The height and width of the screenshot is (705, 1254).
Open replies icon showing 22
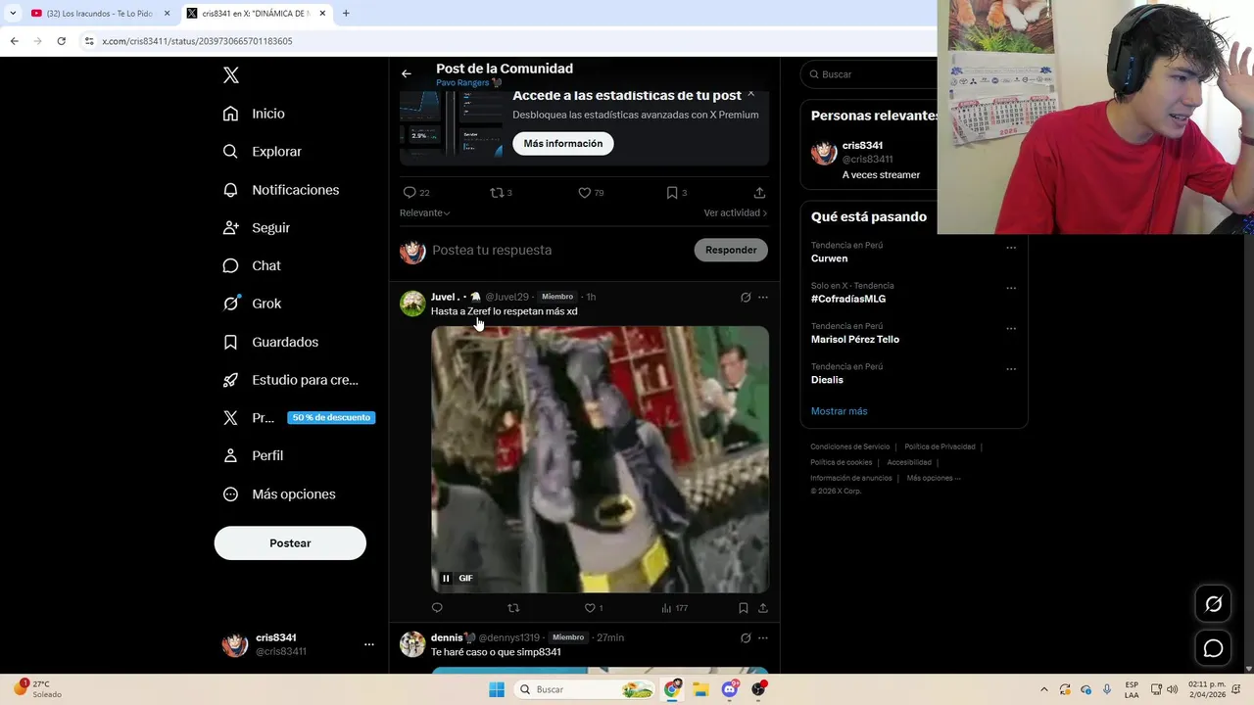click(416, 193)
